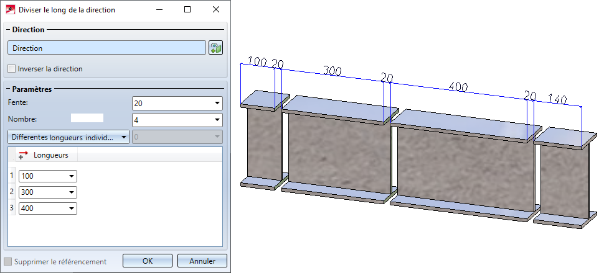Screen dimensions: 599x273
Task: Click the Paramètres section heading
Action: (32, 89)
